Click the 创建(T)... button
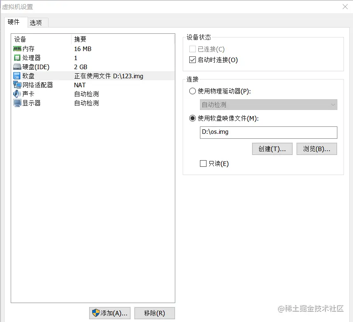Screen dimensions: 353x322 272,149
